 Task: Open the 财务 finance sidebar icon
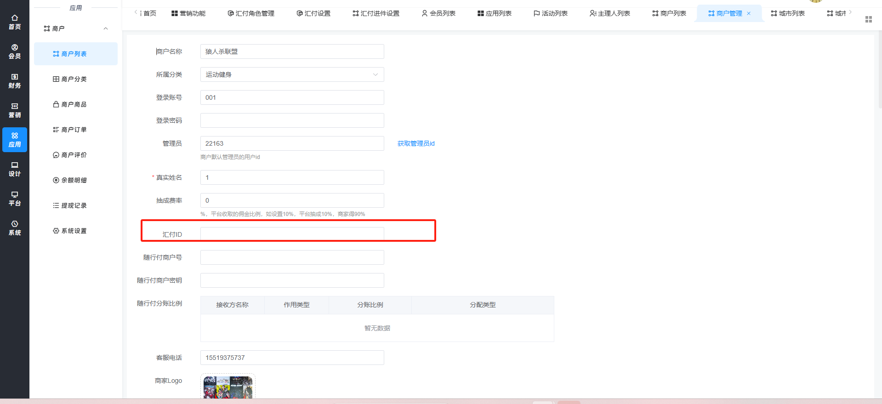15,81
